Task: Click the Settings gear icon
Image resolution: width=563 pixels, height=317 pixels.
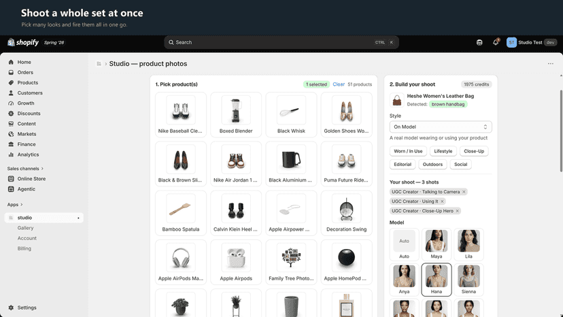Action: (x=11, y=307)
